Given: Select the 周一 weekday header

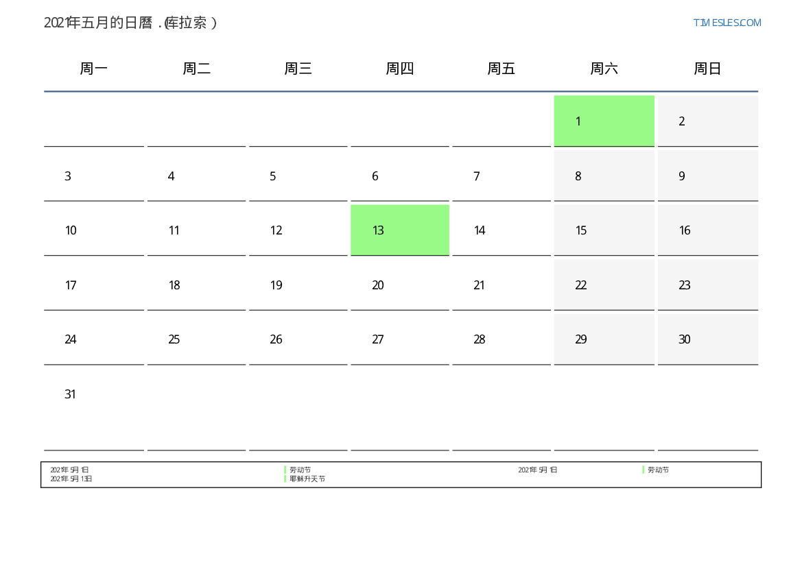Looking at the screenshot, I should [93, 69].
